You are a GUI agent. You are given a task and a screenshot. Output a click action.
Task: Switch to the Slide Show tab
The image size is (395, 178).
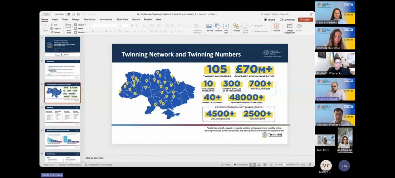pyautogui.click(x=122, y=19)
